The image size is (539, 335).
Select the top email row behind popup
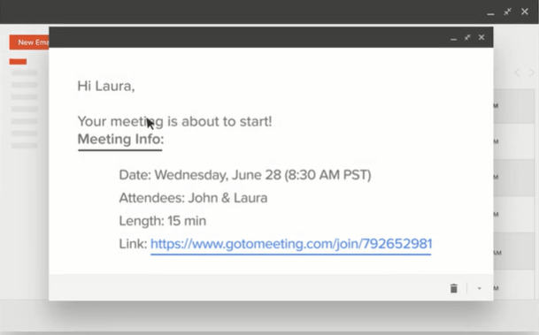pos(516,106)
